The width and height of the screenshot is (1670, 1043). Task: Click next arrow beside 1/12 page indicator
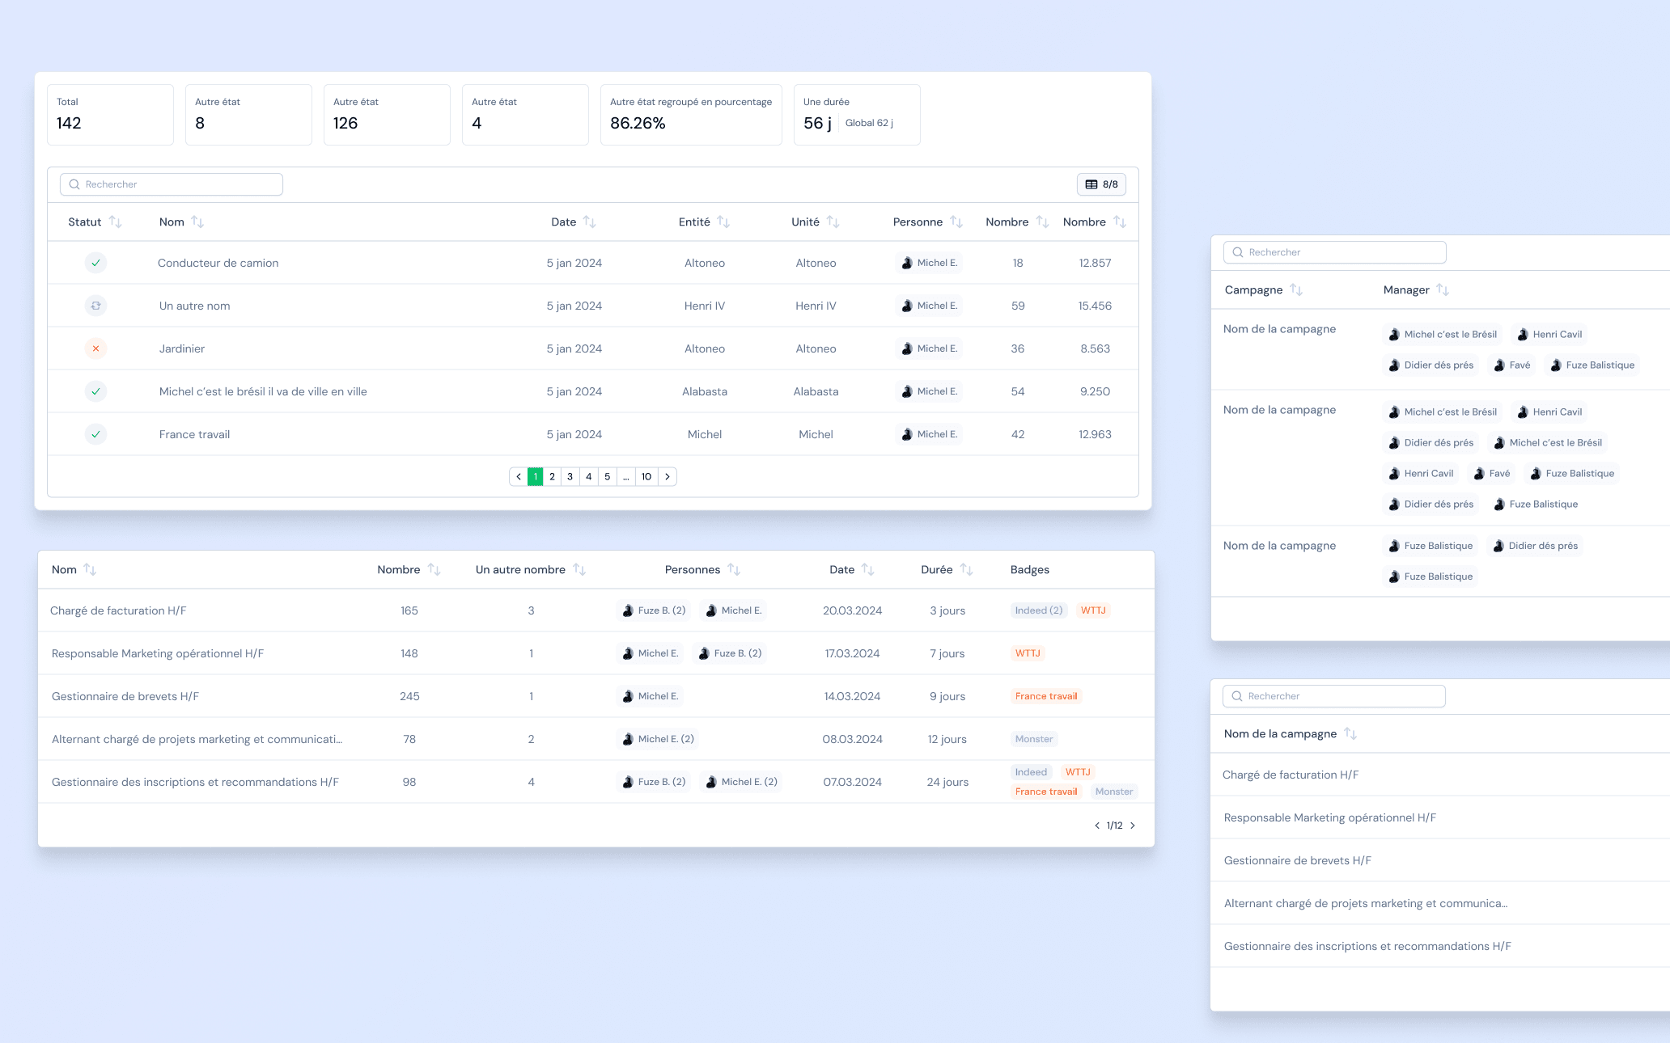[1133, 826]
